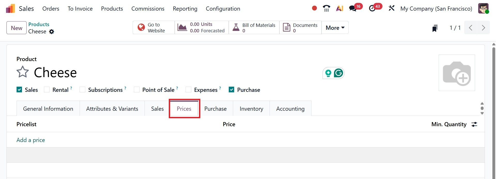496x179 pixels.
Task: Click the favorite star next to Cheese
Action: point(22,72)
